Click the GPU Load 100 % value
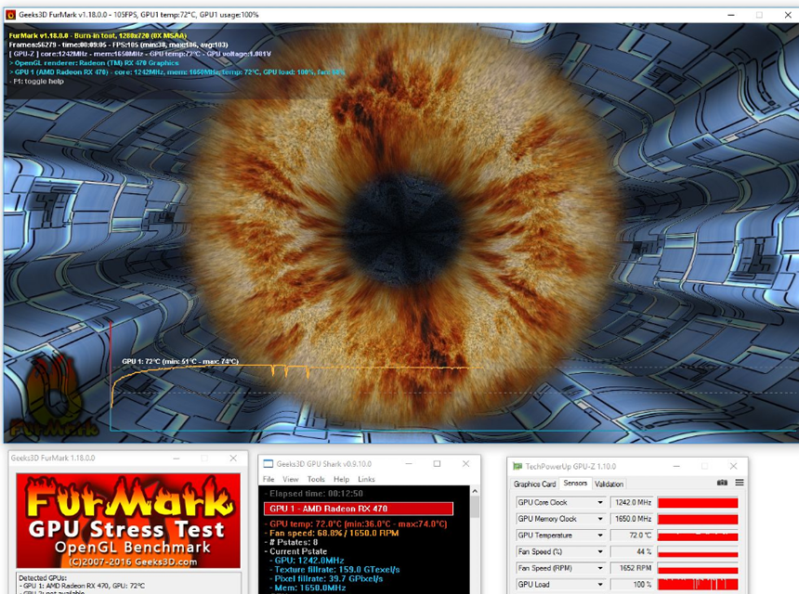 click(632, 585)
